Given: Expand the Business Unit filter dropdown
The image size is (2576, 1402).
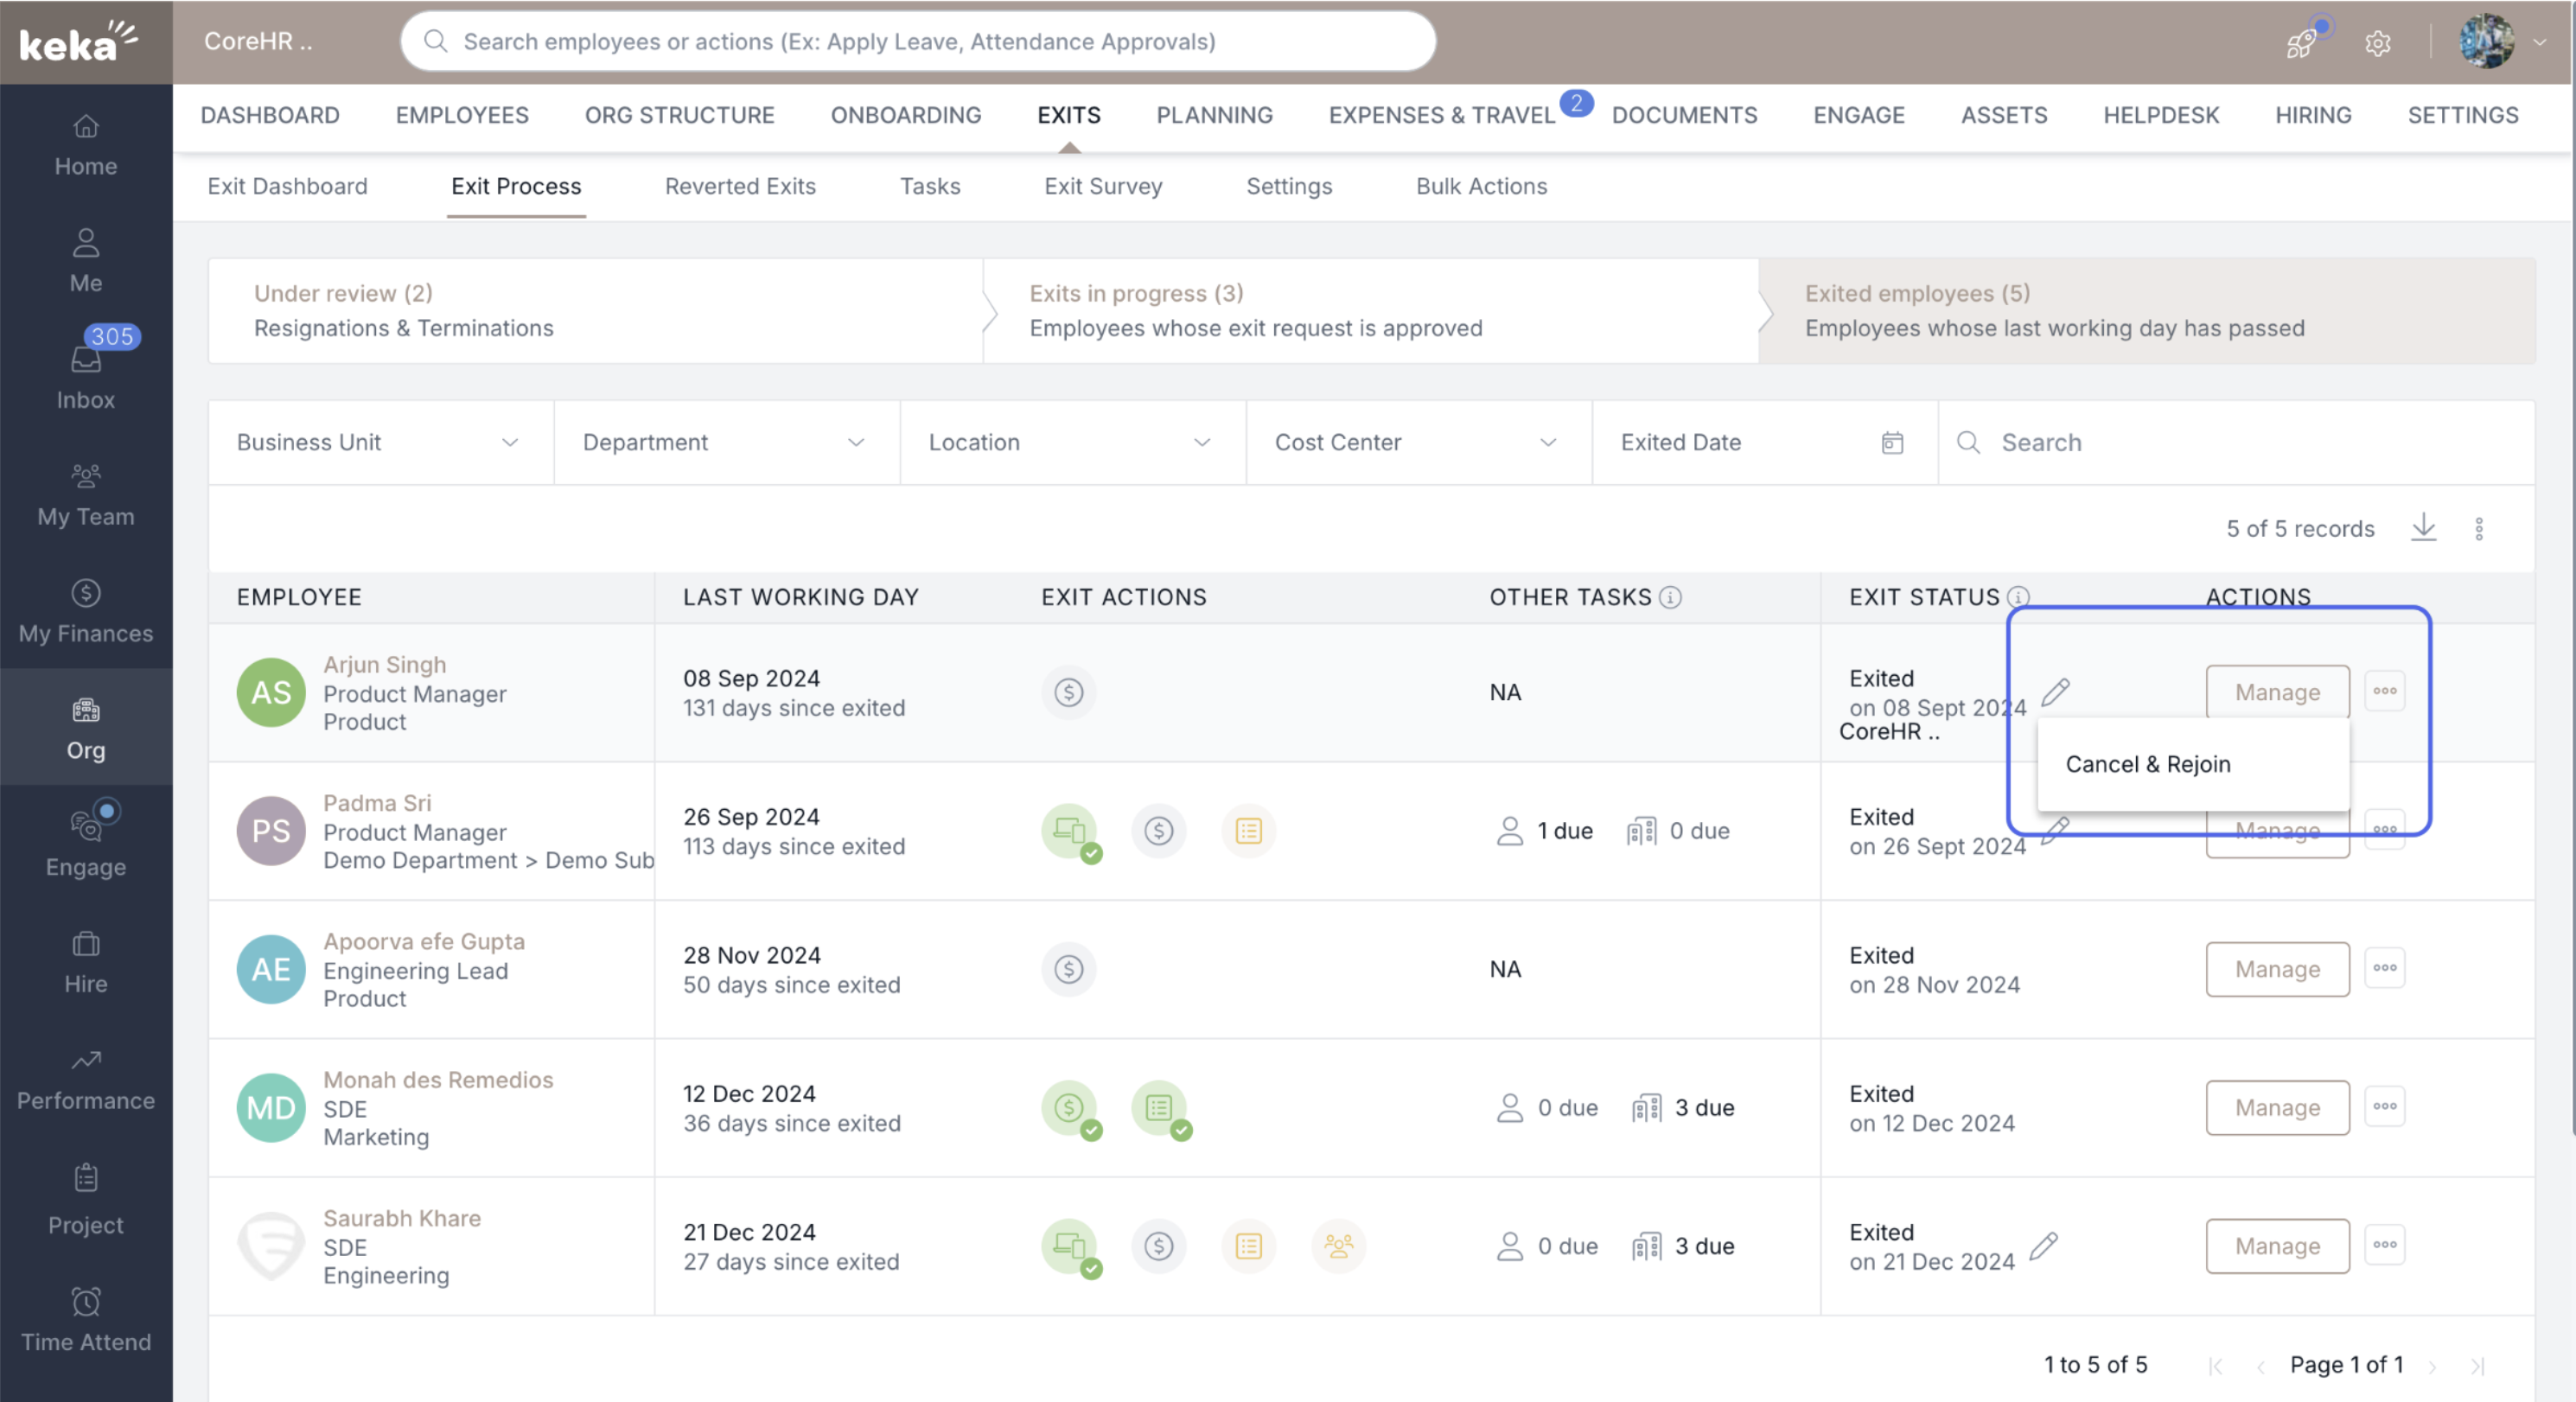Looking at the screenshot, I should click(x=380, y=442).
